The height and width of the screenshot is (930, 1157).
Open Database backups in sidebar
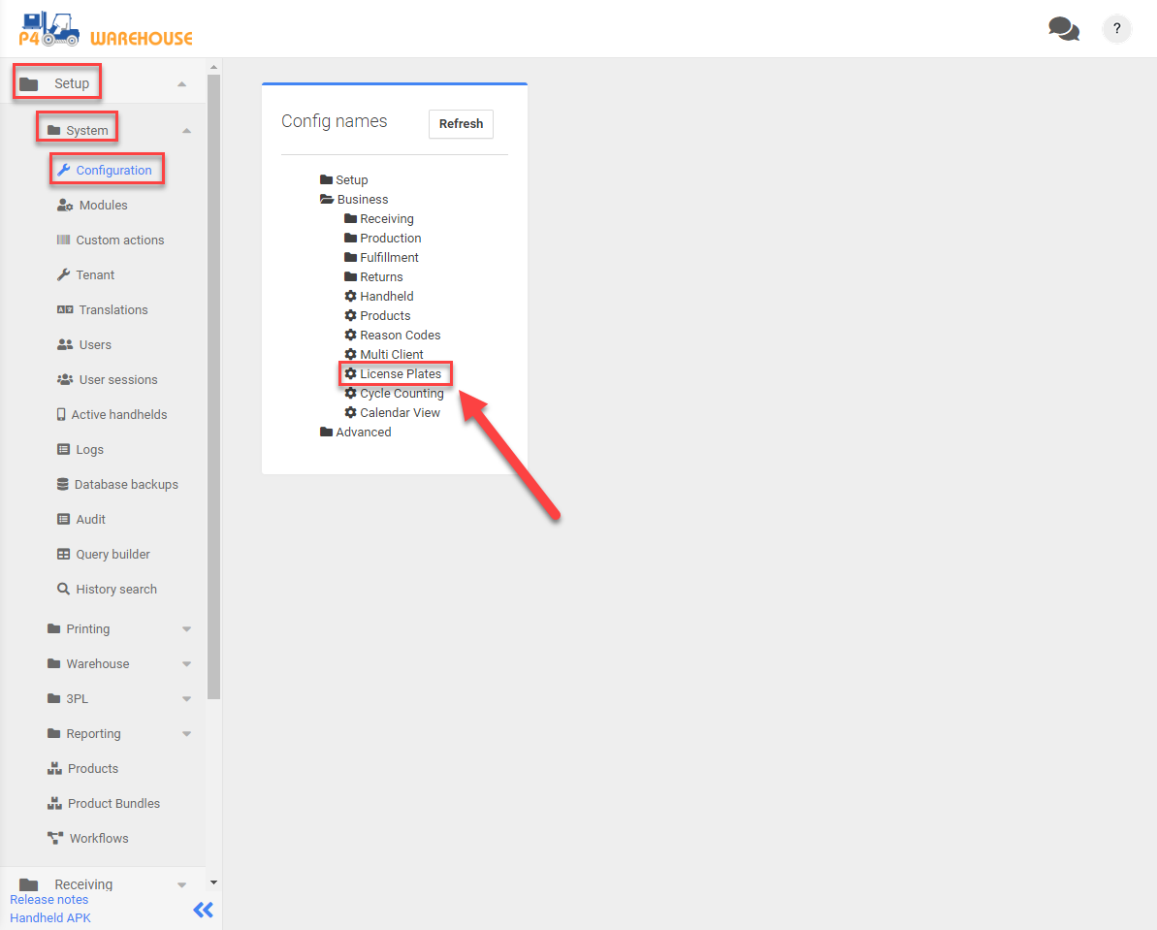click(x=126, y=485)
